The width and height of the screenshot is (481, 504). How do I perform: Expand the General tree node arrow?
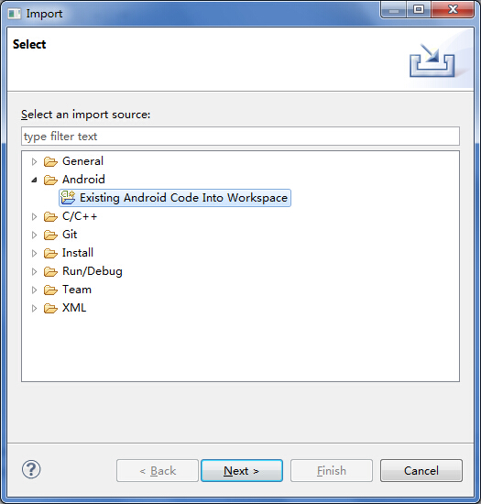coord(34,161)
